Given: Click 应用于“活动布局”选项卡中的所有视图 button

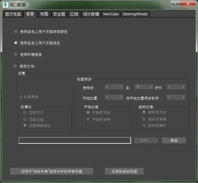Looking at the screenshot, I should (52, 171).
